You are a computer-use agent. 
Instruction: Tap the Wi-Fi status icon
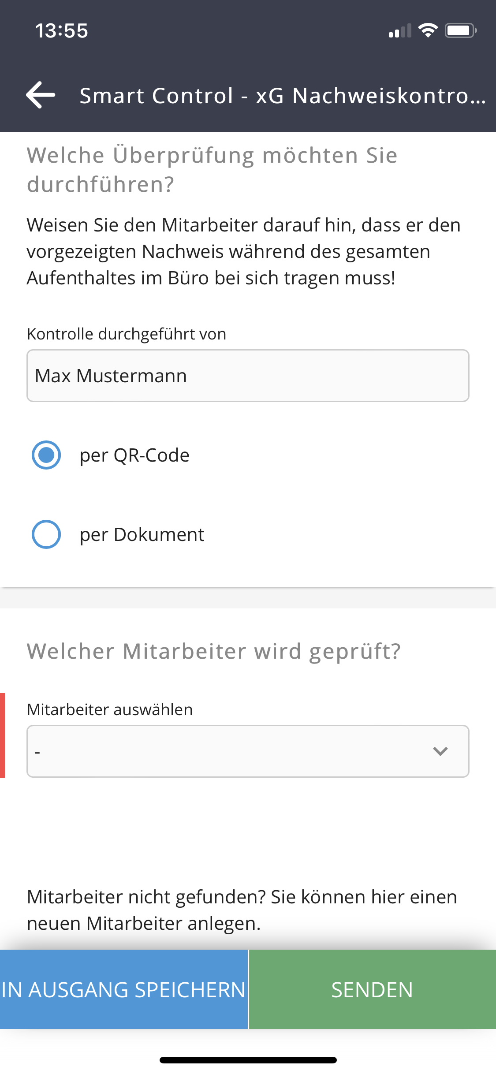coord(427,30)
